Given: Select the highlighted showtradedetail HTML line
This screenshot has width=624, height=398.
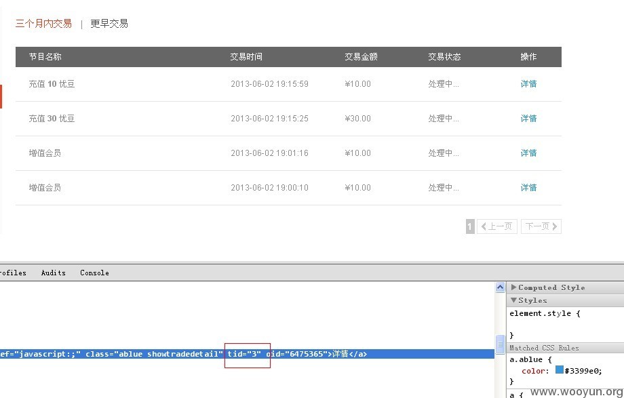Looking at the screenshot, I should pyautogui.click(x=247, y=354).
